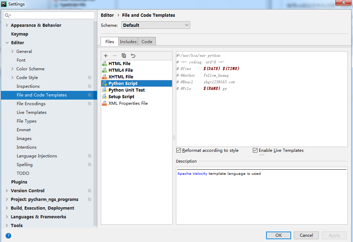353x242 pixels.
Task: Open the Plugins settings page
Action: (19, 182)
